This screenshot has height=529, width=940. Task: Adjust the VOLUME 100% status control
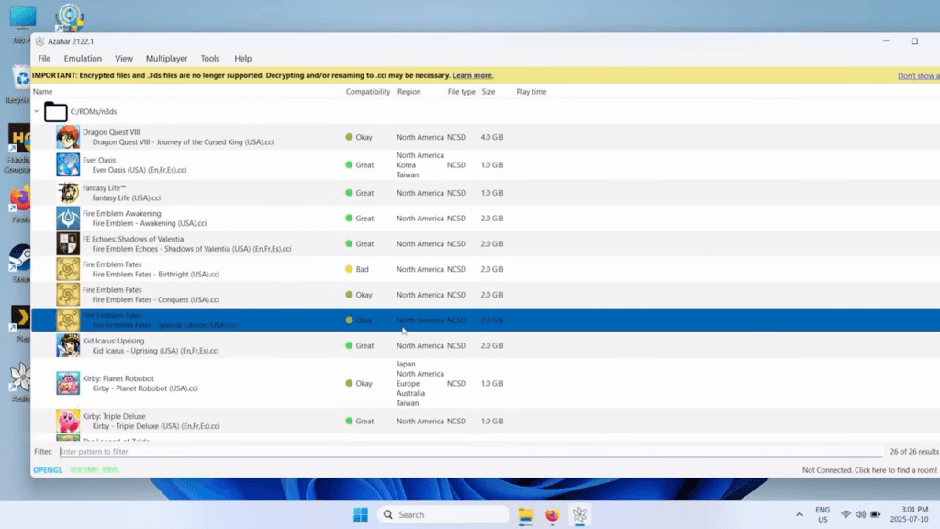click(x=95, y=470)
